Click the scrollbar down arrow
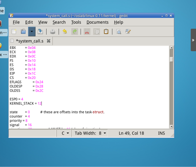The image size is (196, 167). click(171, 127)
